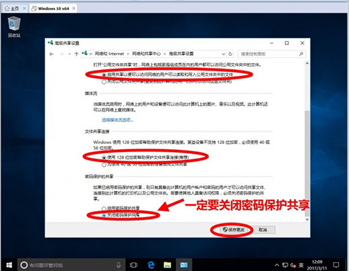Click the address bar network icon
The height and width of the screenshot is (271, 349).
click(84, 53)
